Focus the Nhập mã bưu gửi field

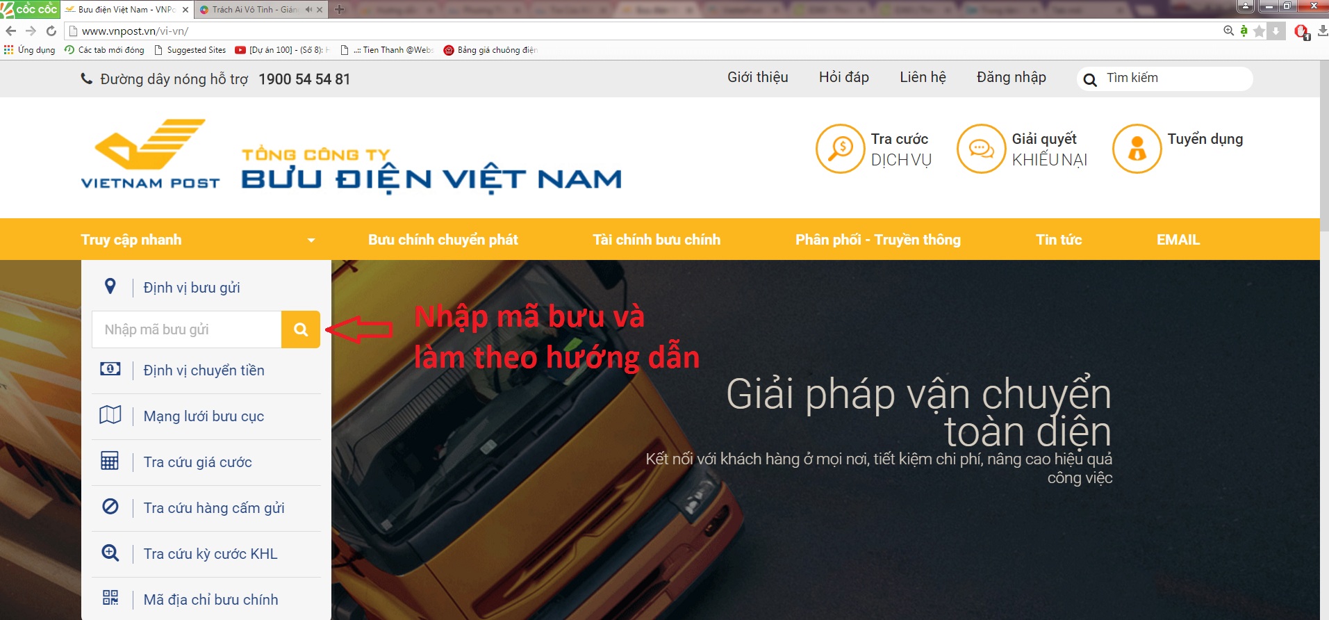click(x=186, y=329)
